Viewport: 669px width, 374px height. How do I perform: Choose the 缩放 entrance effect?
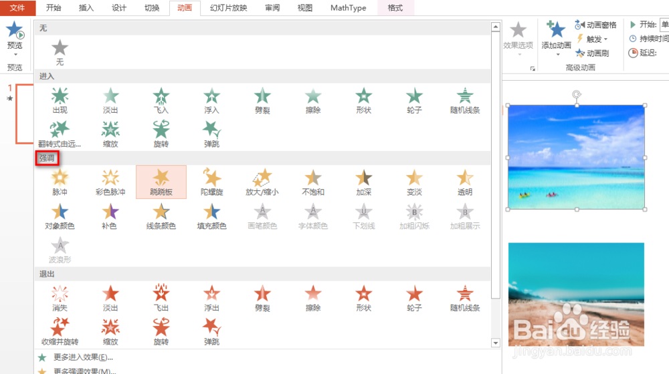[110, 134]
